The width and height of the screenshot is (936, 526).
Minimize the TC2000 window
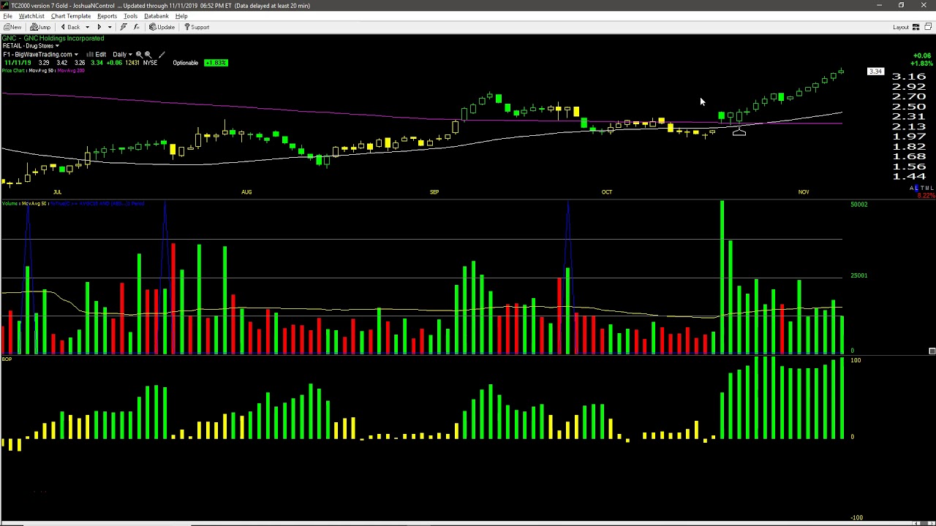pyautogui.click(x=879, y=5)
